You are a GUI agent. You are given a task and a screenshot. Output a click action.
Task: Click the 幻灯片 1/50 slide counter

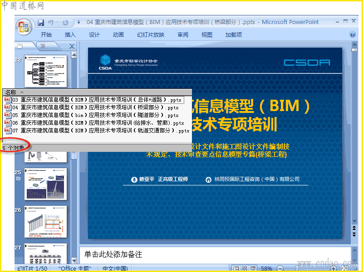point(32,268)
